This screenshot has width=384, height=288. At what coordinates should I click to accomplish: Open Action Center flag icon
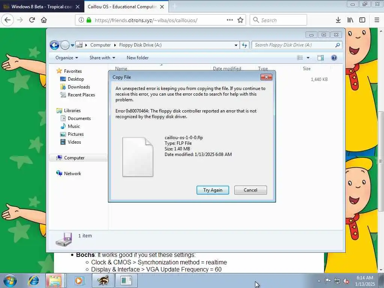[x=328, y=280]
